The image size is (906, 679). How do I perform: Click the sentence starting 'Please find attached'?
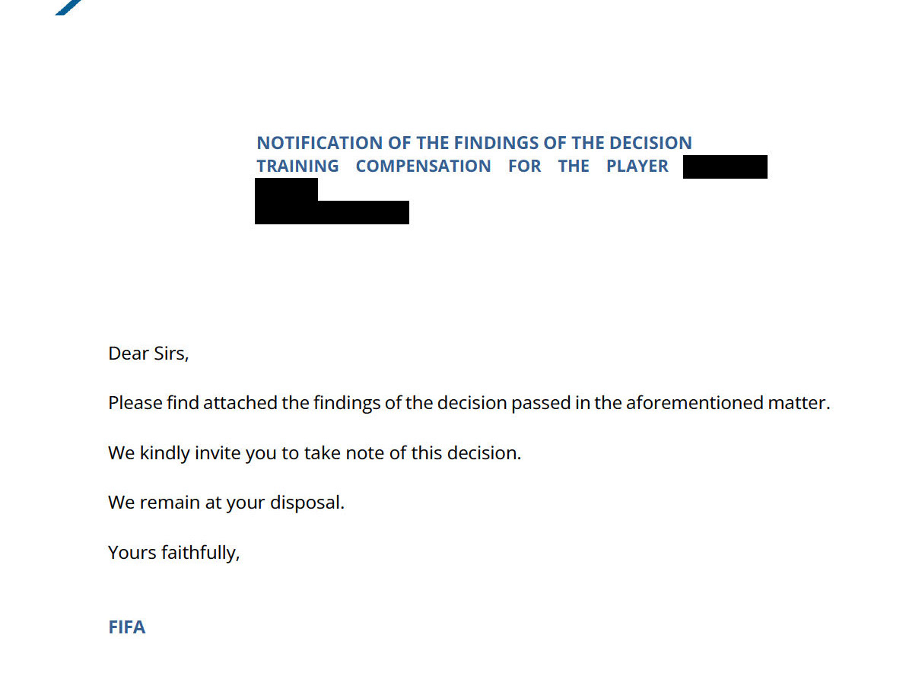[469, 403]
